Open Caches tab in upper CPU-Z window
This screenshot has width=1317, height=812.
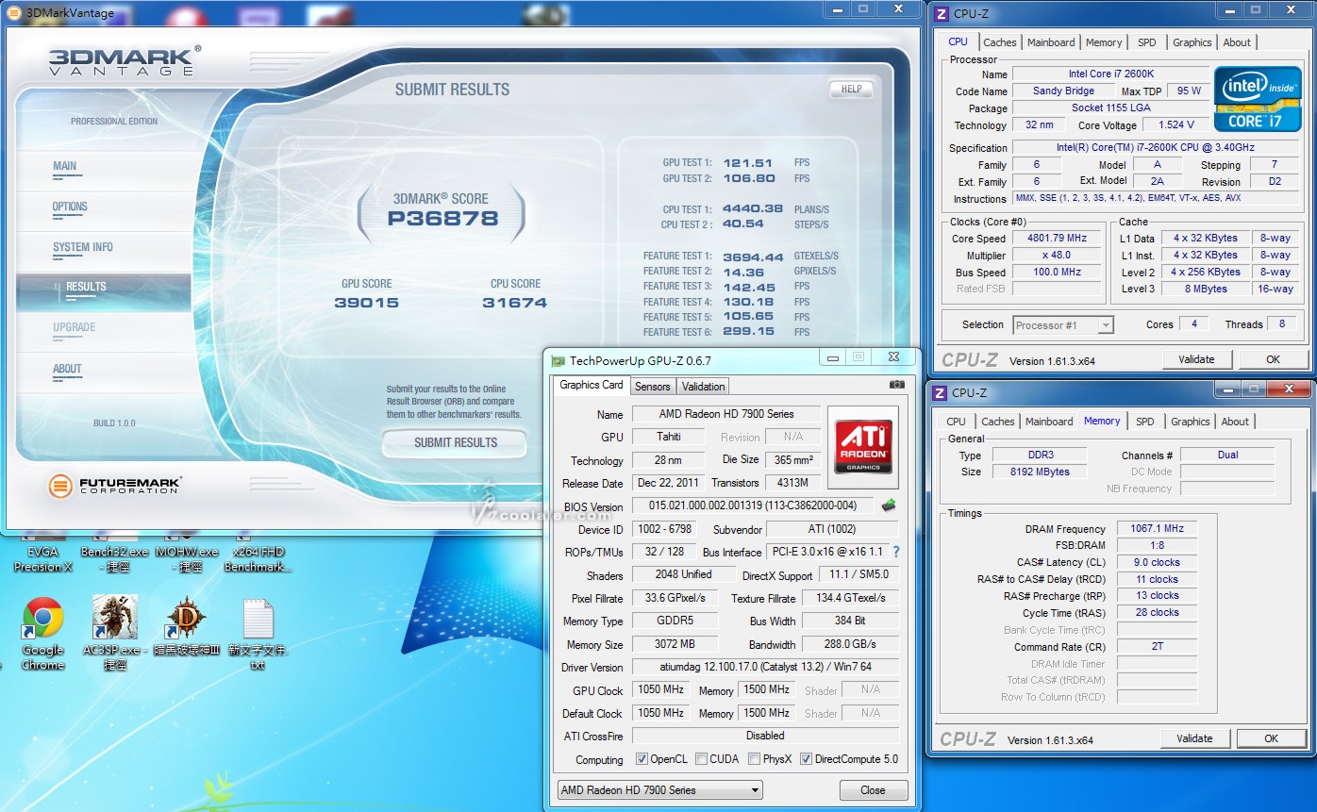pos(999,42)
